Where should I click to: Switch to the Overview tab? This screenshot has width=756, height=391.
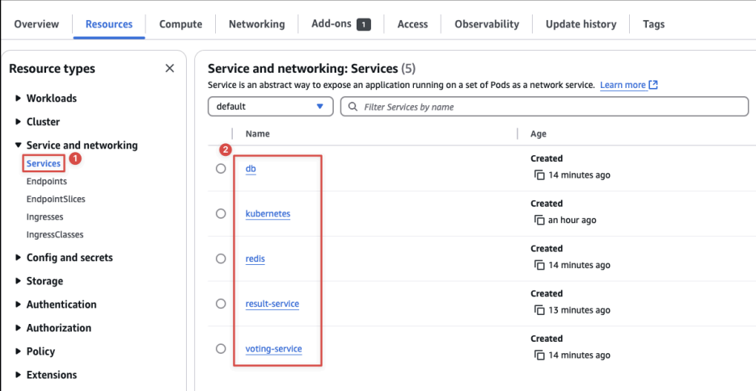[36, 24]
